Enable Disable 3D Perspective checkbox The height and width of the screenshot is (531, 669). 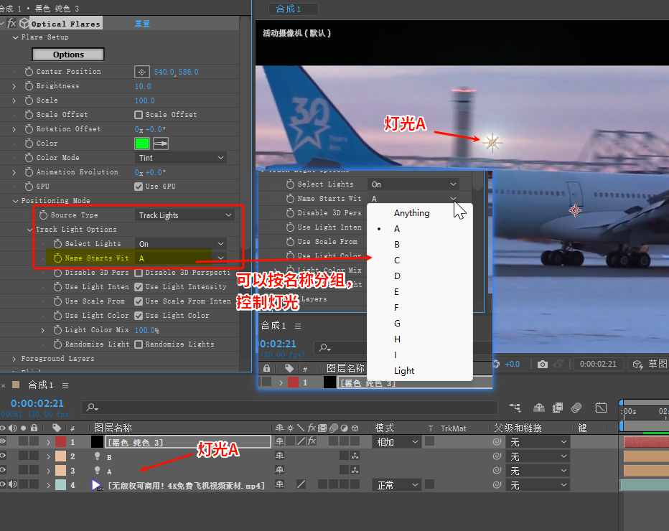139,273
